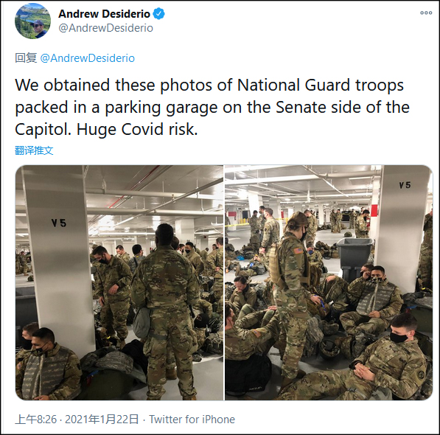440x435 pixels.
Task: Open the left garage photo
Action: pyautogui.click(x=119, y=282)
